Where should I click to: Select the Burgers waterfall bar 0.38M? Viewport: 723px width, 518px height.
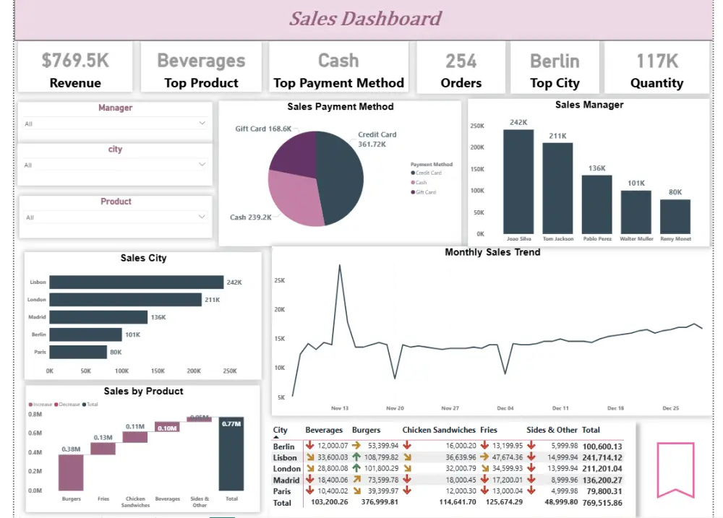point(71,472)
